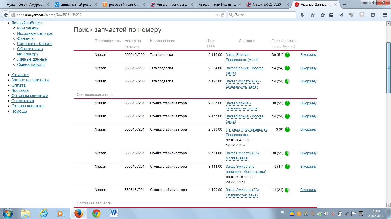Open the Отзывы клиентов link
391x219 pixels.
point(28,106)
